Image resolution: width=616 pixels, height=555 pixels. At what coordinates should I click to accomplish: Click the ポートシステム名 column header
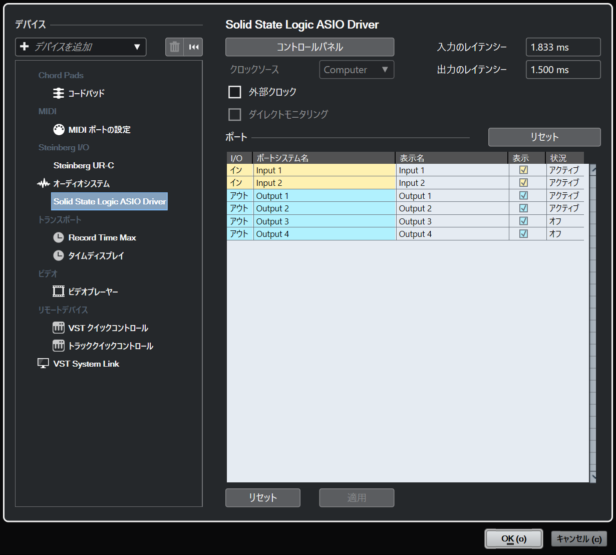click(x=324, y=158)
